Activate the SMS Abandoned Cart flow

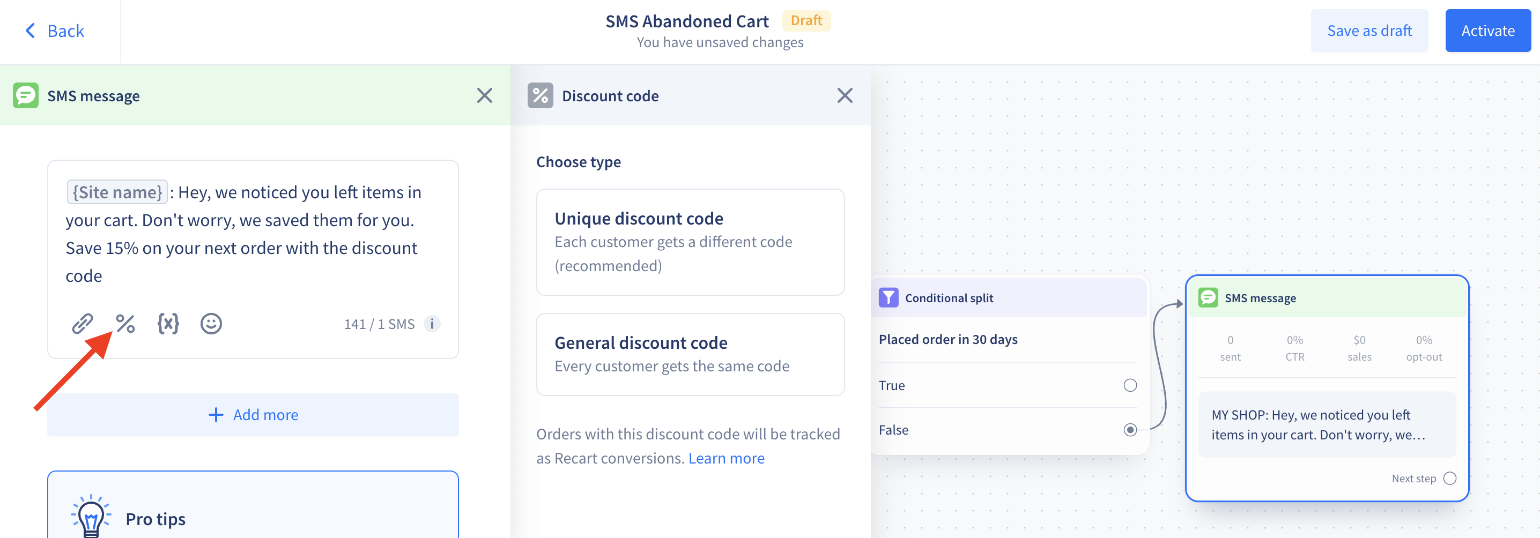click(x=1487, y=31)
